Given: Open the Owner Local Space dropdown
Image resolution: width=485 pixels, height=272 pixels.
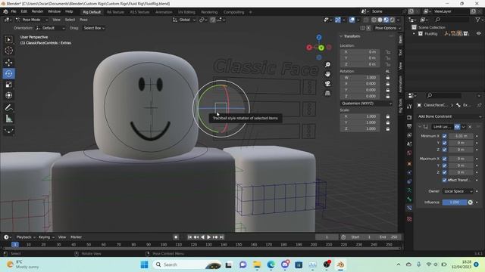Looking at the screenshot, I should 458,191.
